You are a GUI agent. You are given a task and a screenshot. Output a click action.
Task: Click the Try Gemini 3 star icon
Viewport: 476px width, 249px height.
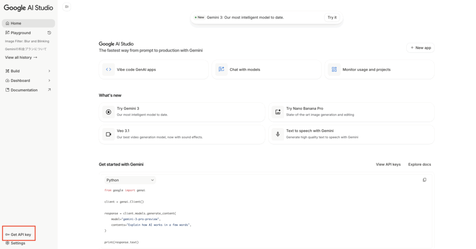pos(108,112)
